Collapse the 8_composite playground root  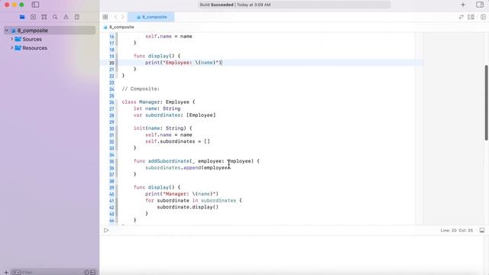(7, 31)
